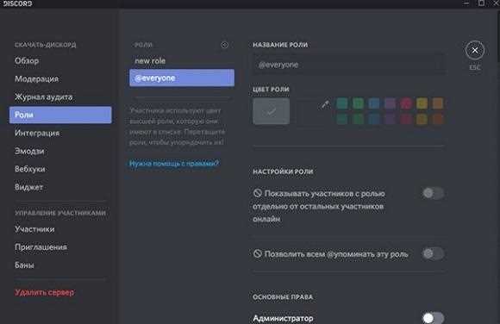Open the 'Нужна помощь с правами?' link
500x324 pixels.
click(x=174, y=164)
